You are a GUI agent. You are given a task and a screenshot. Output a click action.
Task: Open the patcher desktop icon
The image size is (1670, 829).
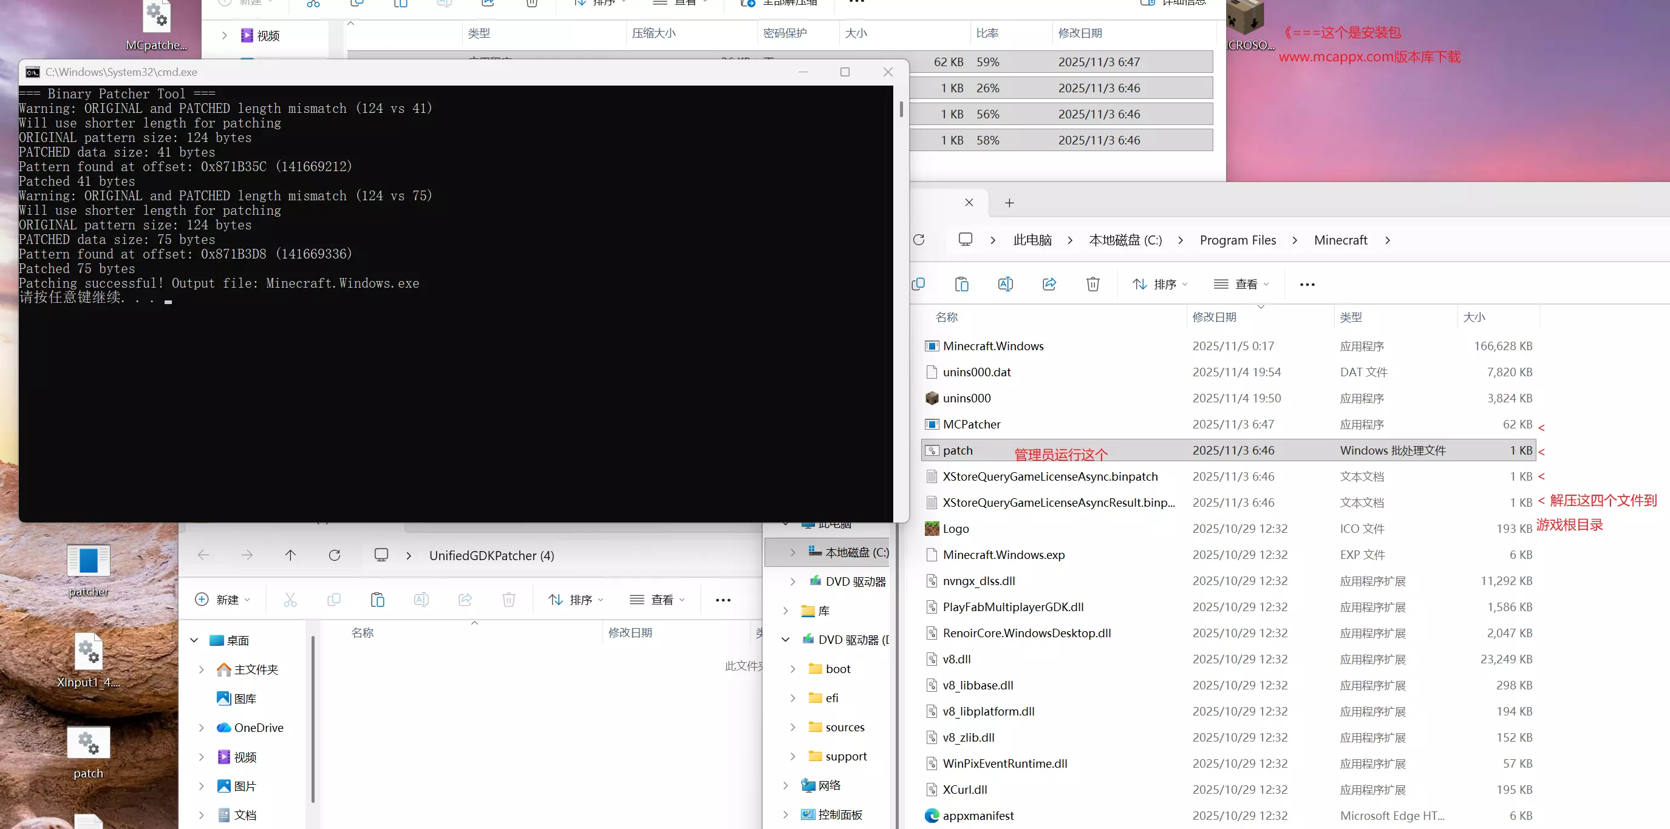click(89, 570)
